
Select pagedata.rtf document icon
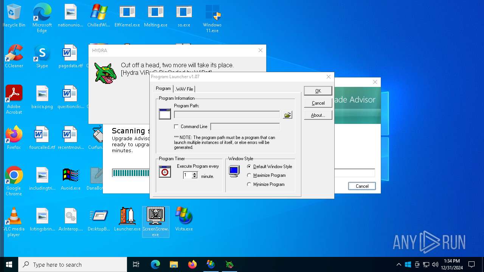(70, 57)
